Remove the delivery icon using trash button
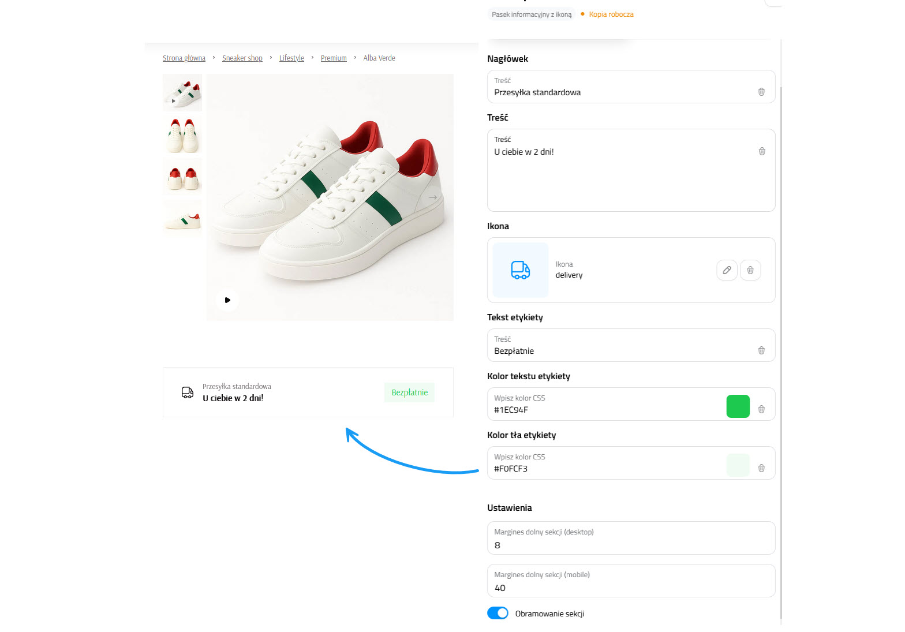The height and width of the screenshot is (632, 905). tap(750, 270)
